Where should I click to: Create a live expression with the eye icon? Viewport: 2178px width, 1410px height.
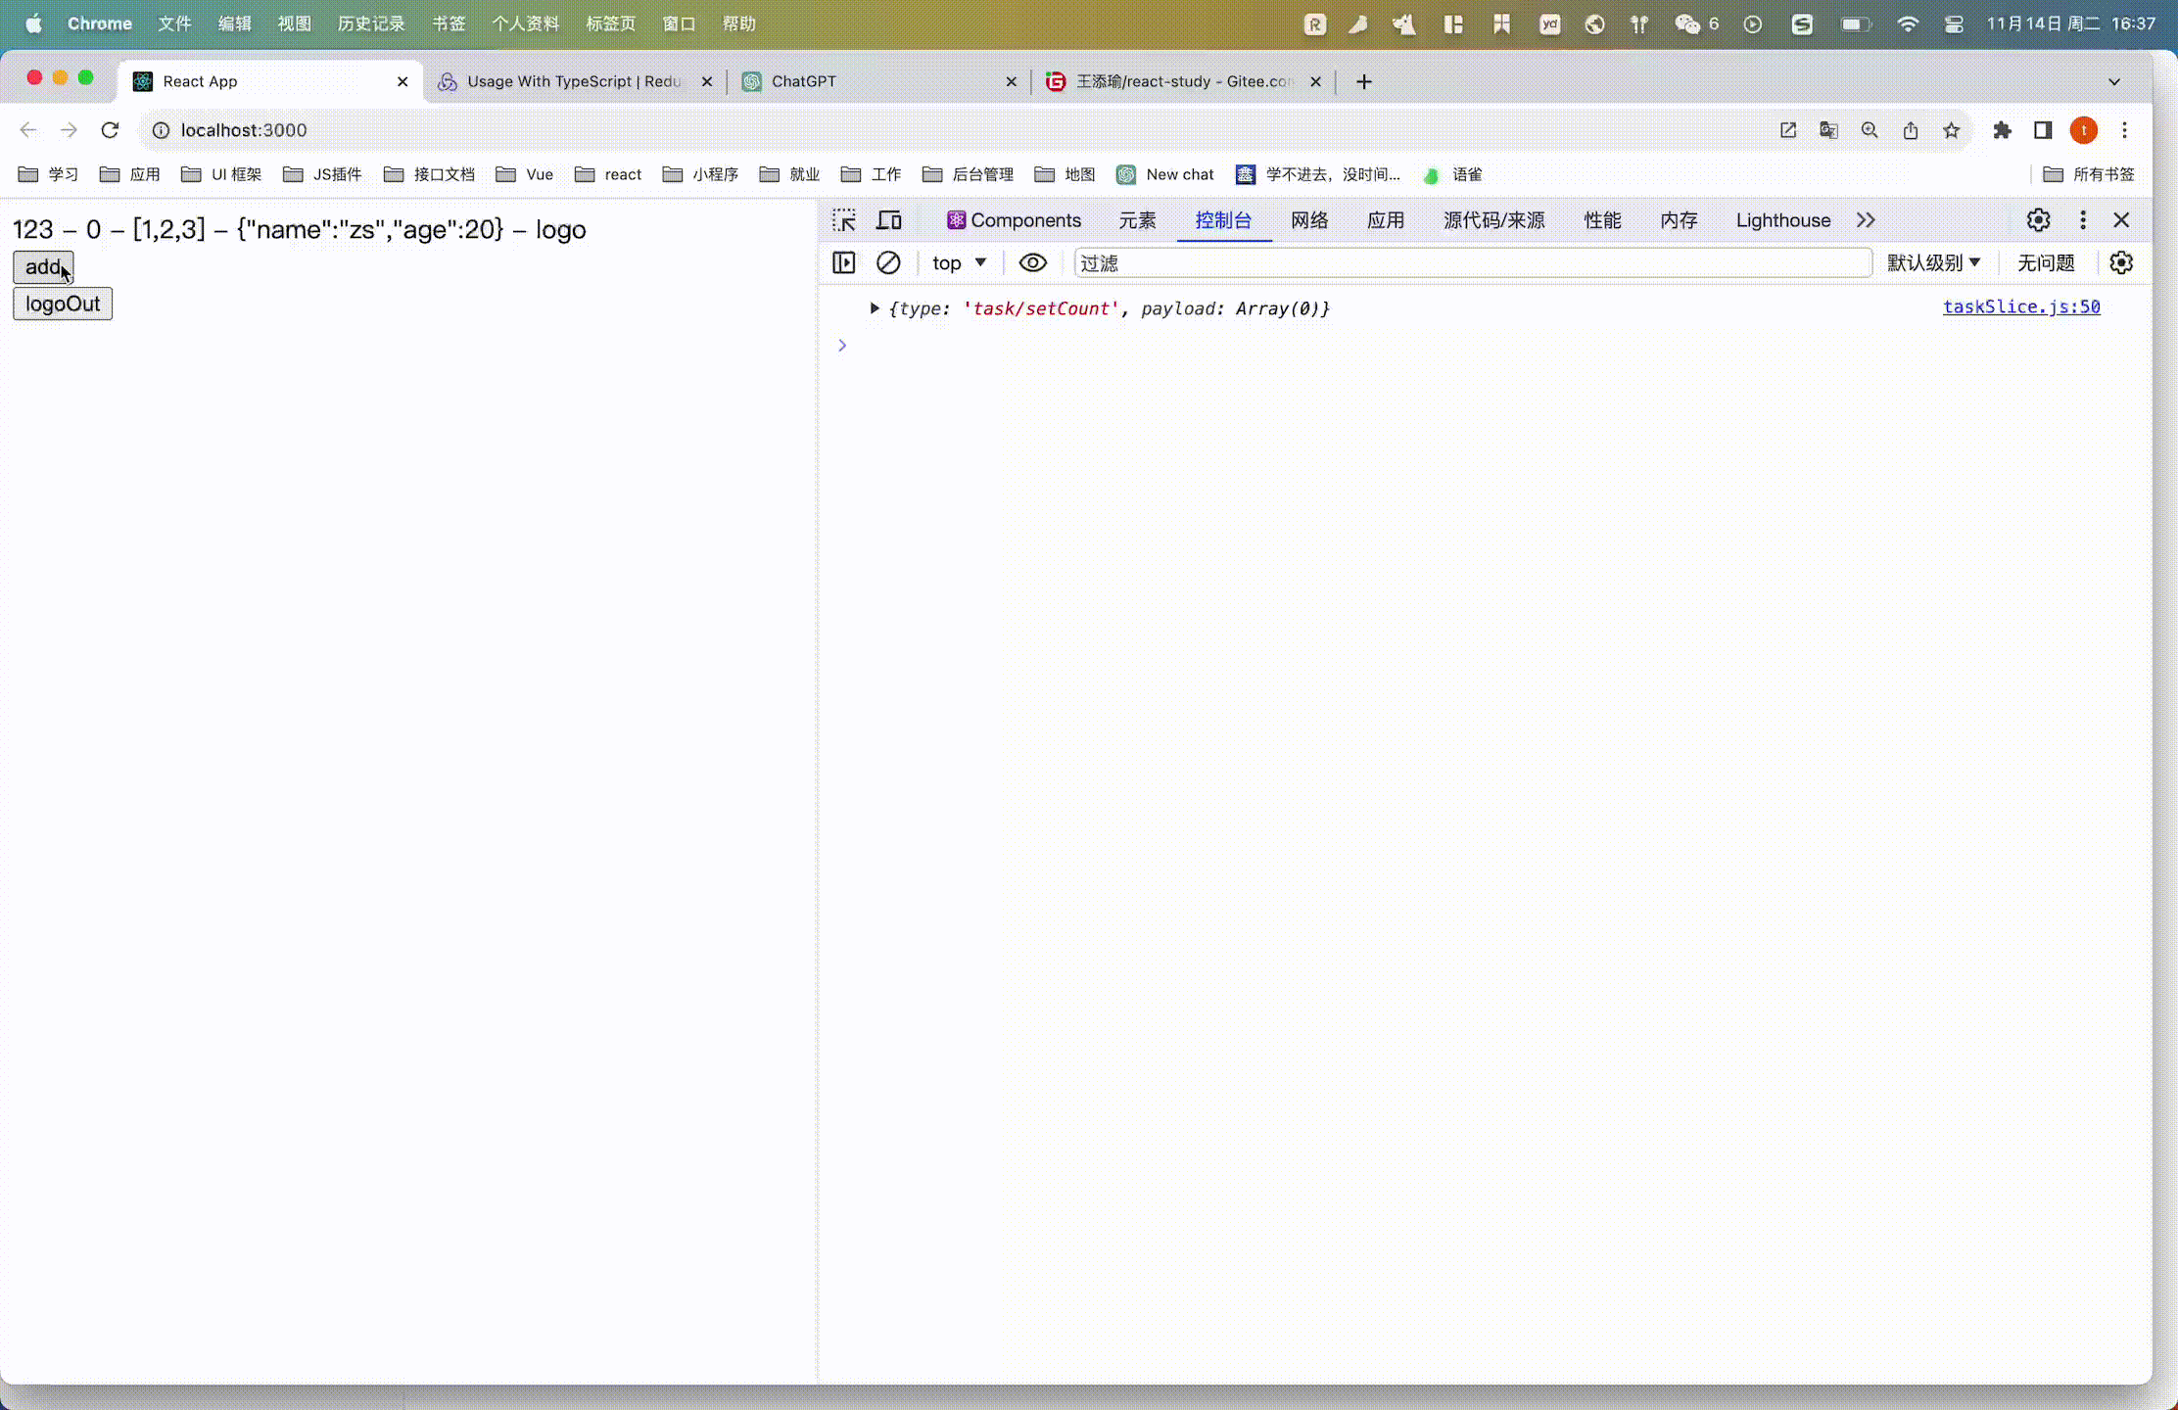coord(1033,262)
